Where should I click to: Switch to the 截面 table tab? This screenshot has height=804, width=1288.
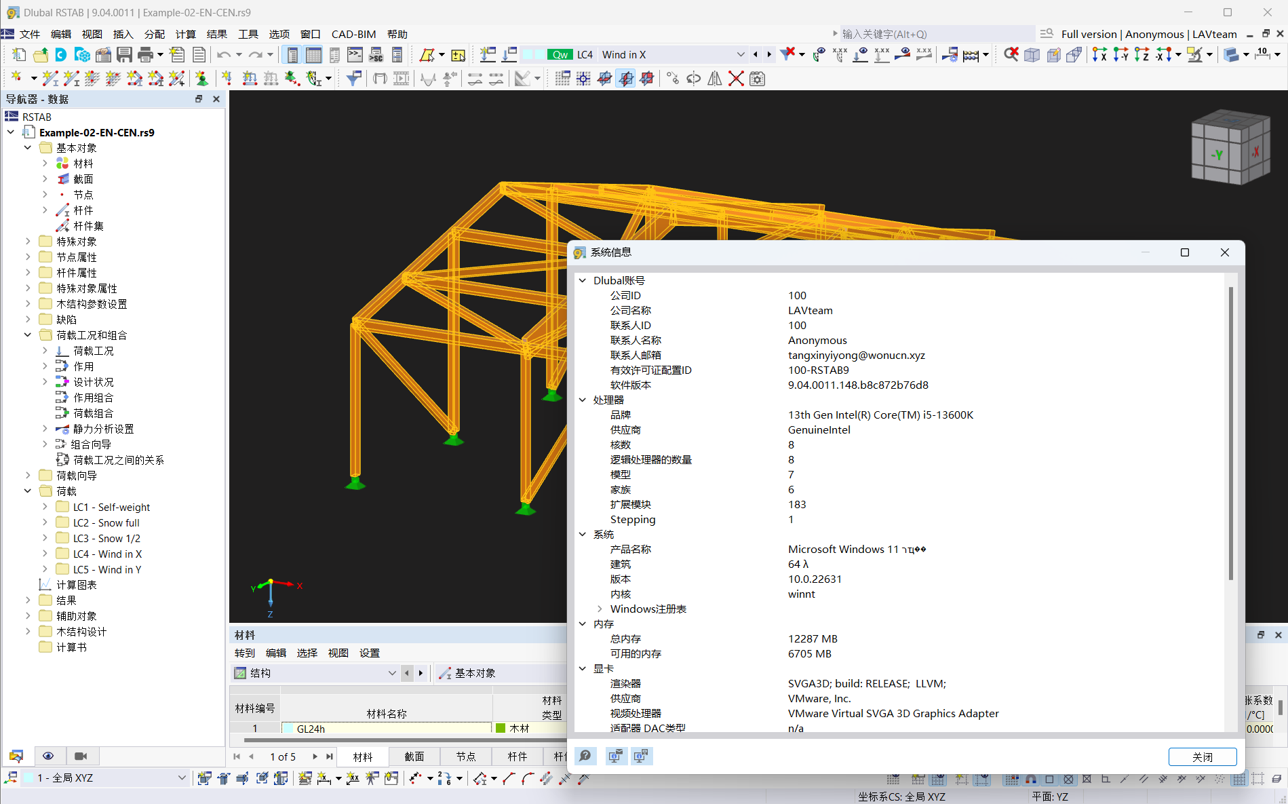(414, 757)
